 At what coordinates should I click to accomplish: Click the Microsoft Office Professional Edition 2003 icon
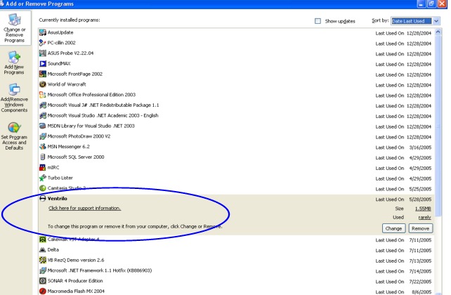click(x=43, y=95)
